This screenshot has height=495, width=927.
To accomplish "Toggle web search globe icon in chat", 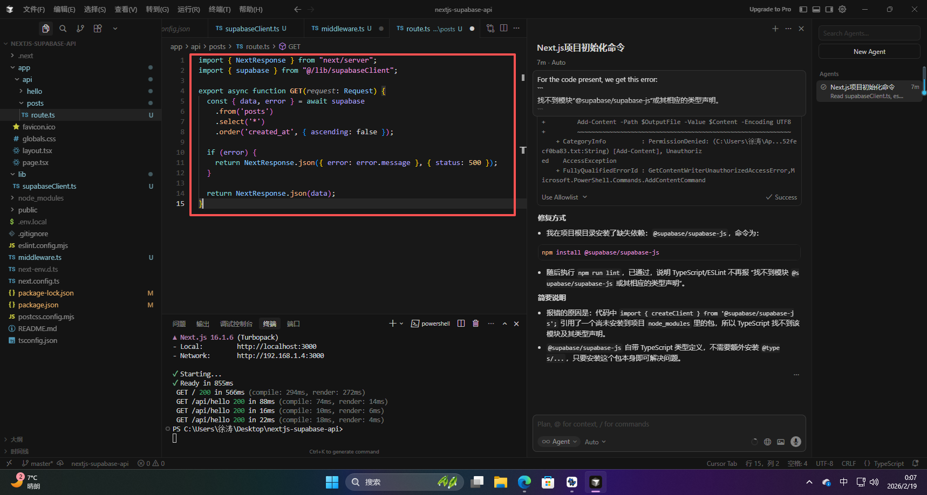I will coord(767,442).
